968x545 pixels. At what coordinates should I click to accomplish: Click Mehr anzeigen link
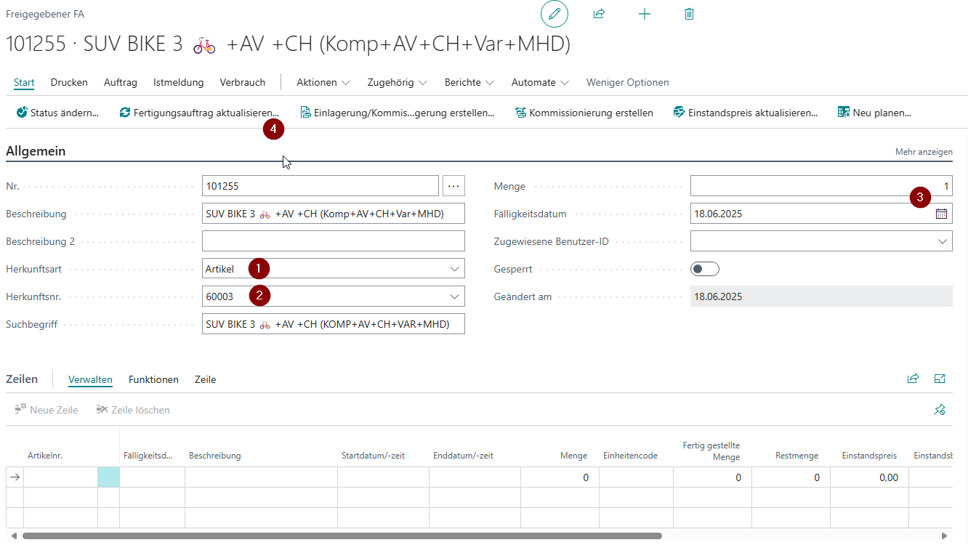(x=924, y=152)
